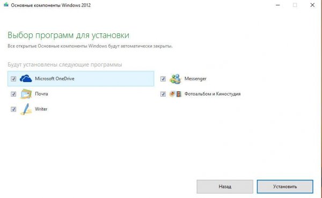Uncheck the Почта checkbox

click(13, 94)
